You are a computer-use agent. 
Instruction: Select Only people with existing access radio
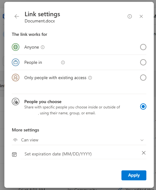tap(143, 78)
